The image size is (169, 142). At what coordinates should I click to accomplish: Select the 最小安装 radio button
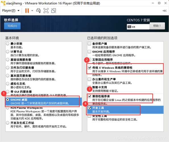coord(8,44)
